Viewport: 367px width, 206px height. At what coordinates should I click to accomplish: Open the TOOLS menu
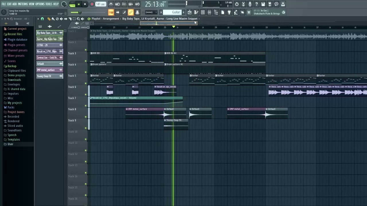49,4
